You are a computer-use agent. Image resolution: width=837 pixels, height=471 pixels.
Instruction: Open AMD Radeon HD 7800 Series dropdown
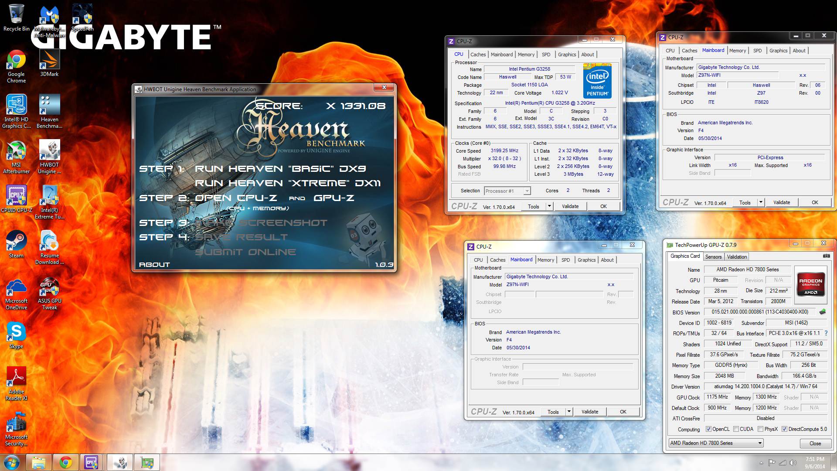[716, 443]
